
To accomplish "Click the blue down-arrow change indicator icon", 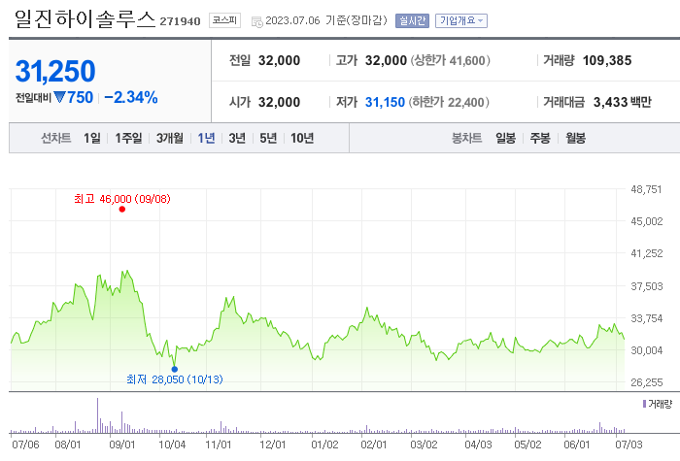I will pyautogui.click(x=60, y=97).
